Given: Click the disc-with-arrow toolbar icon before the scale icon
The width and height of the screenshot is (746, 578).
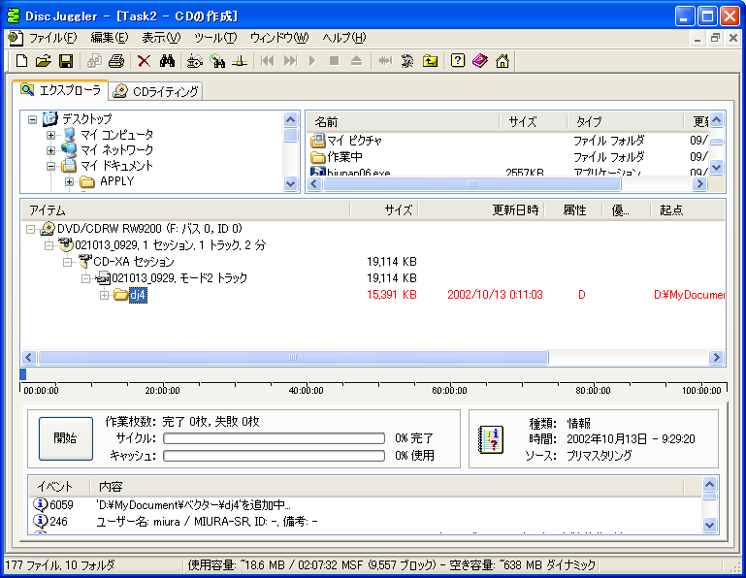Looking at the screenshot, I should click(217, 61).
